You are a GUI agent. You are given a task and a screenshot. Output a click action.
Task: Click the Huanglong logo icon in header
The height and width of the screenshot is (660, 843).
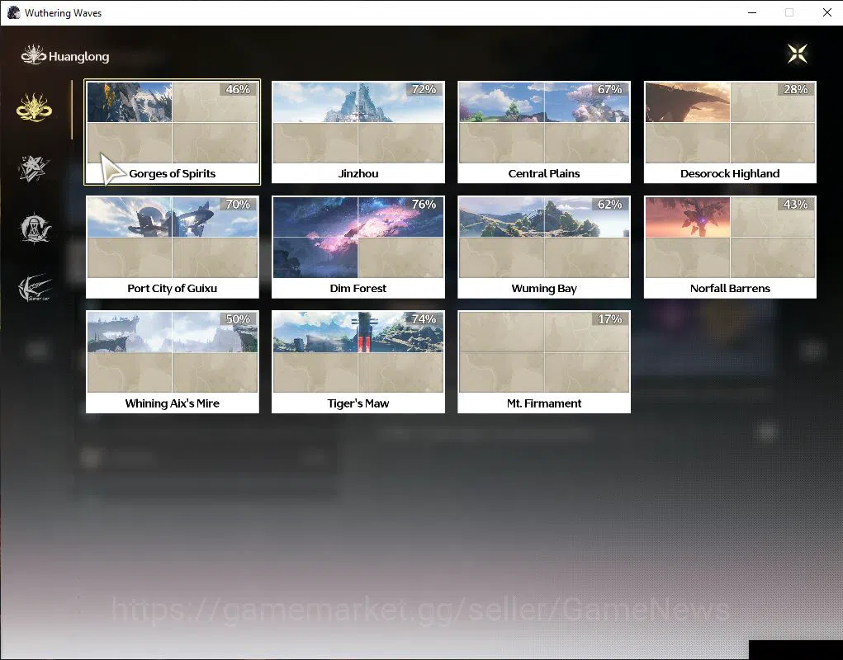[x=33, y=55]
